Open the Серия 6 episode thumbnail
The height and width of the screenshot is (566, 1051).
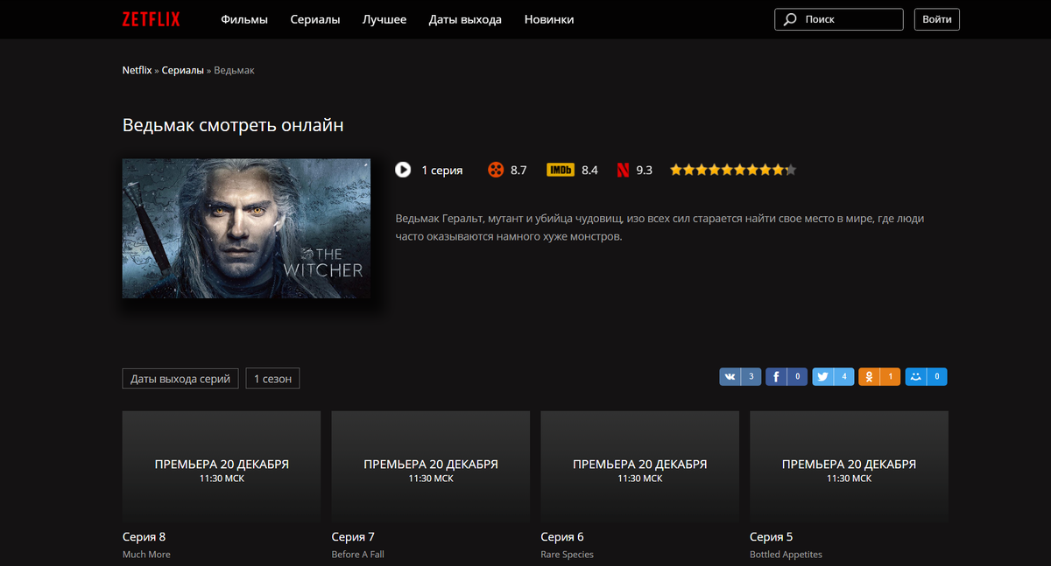point(640,466)
